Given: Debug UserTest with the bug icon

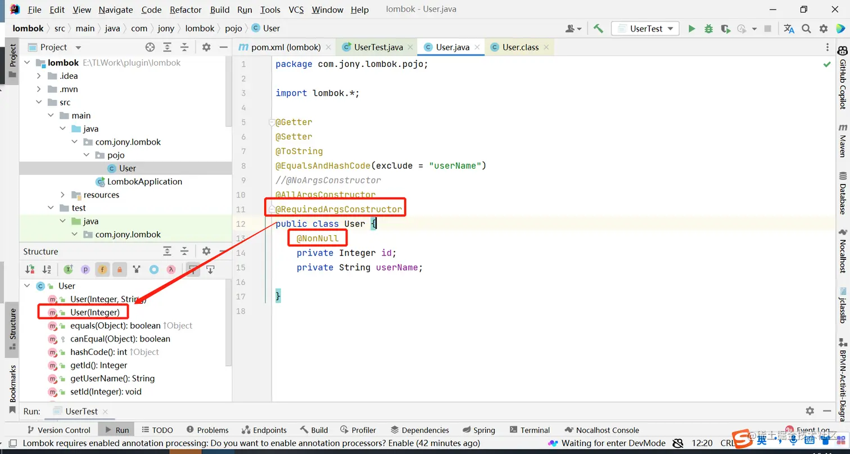Looking at the screenshot, I should (708, 29).
